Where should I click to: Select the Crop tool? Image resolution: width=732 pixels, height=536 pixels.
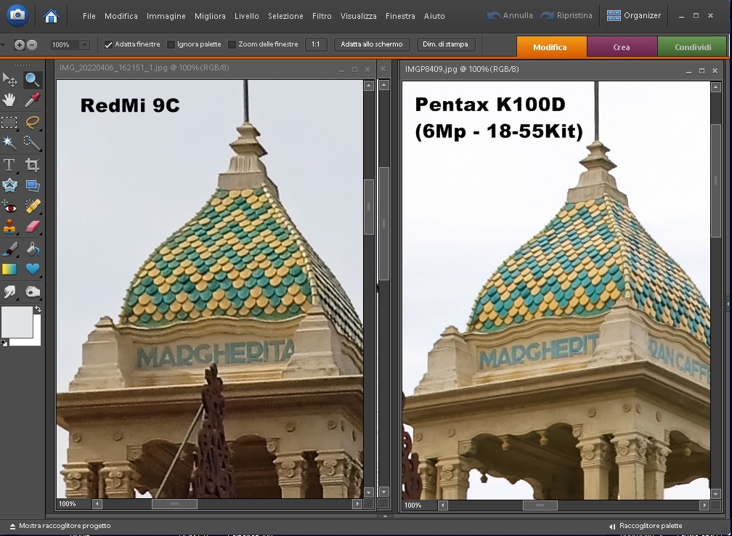(32, 165)
